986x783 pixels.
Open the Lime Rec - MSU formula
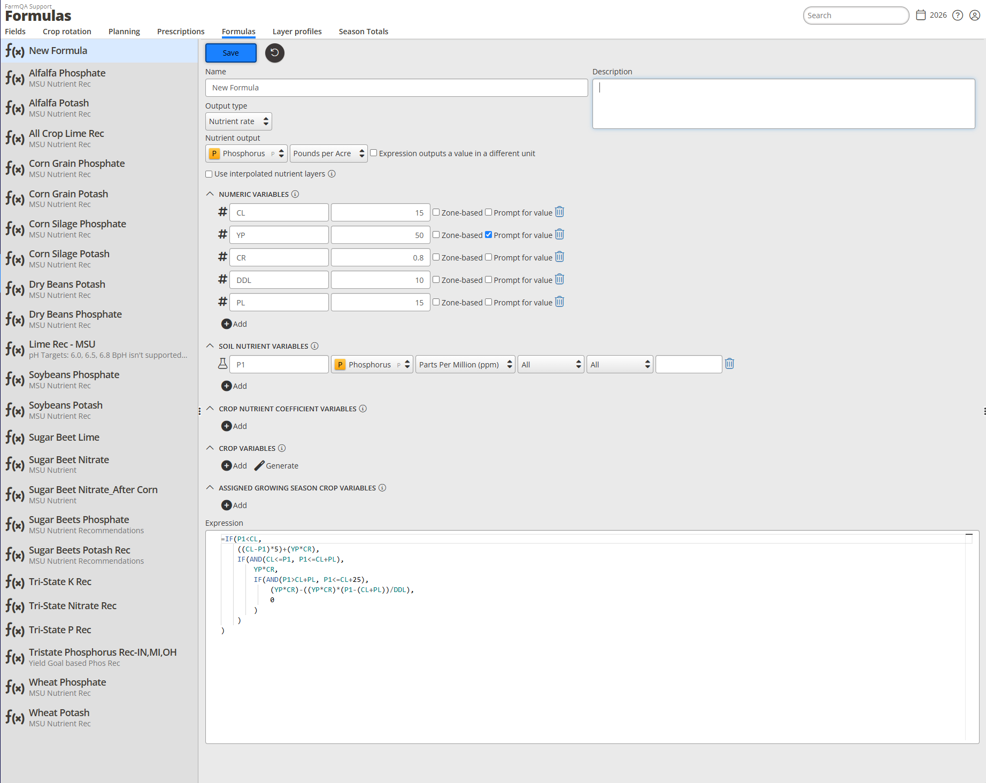pyautogui.click(x=99, y=349)
